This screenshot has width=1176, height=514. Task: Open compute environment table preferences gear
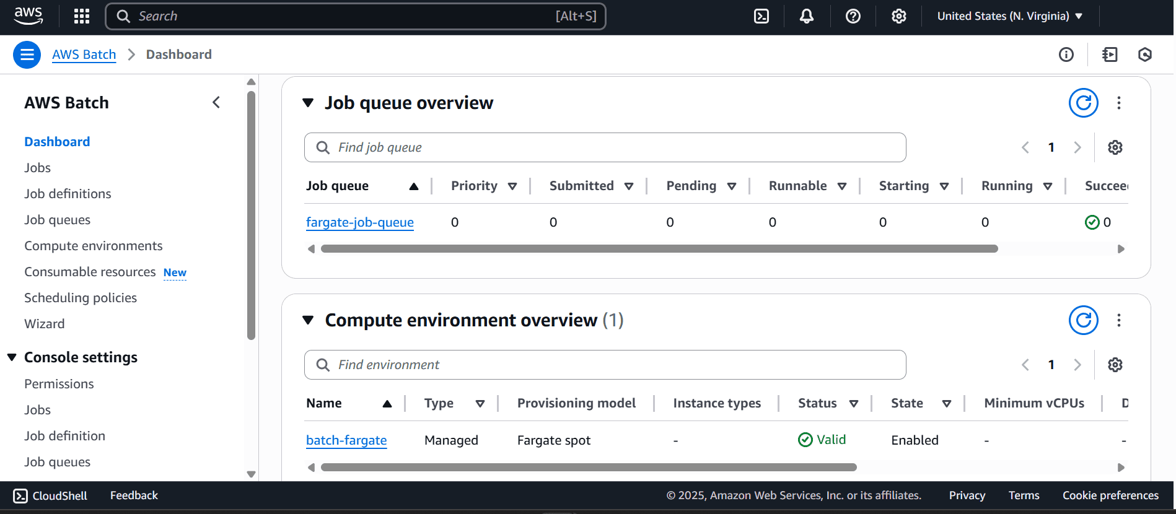1115,365
